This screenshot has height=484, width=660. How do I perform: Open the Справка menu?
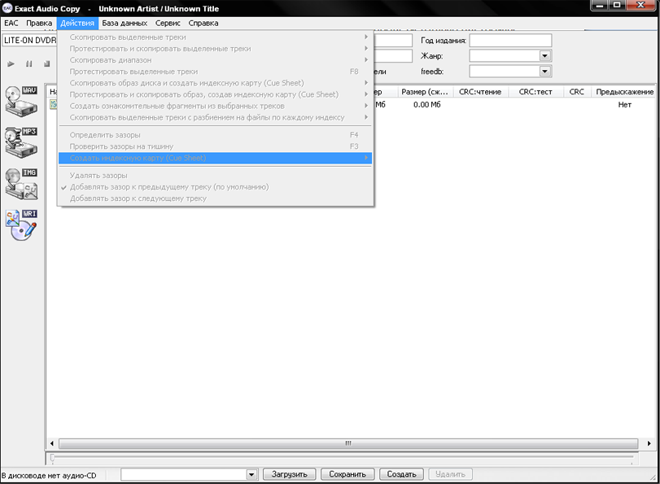[x=203, y=23]
